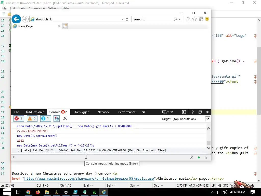Close the F12 developer tools pane
Viewport: 261px width, 196px height.
(207, 112)
